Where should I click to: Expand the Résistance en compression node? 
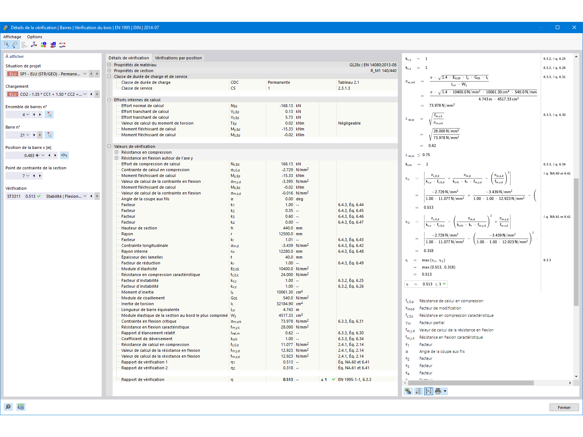point(116,152)
